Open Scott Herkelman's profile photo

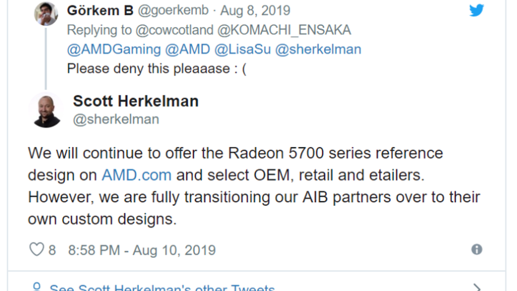click(46, 111)
